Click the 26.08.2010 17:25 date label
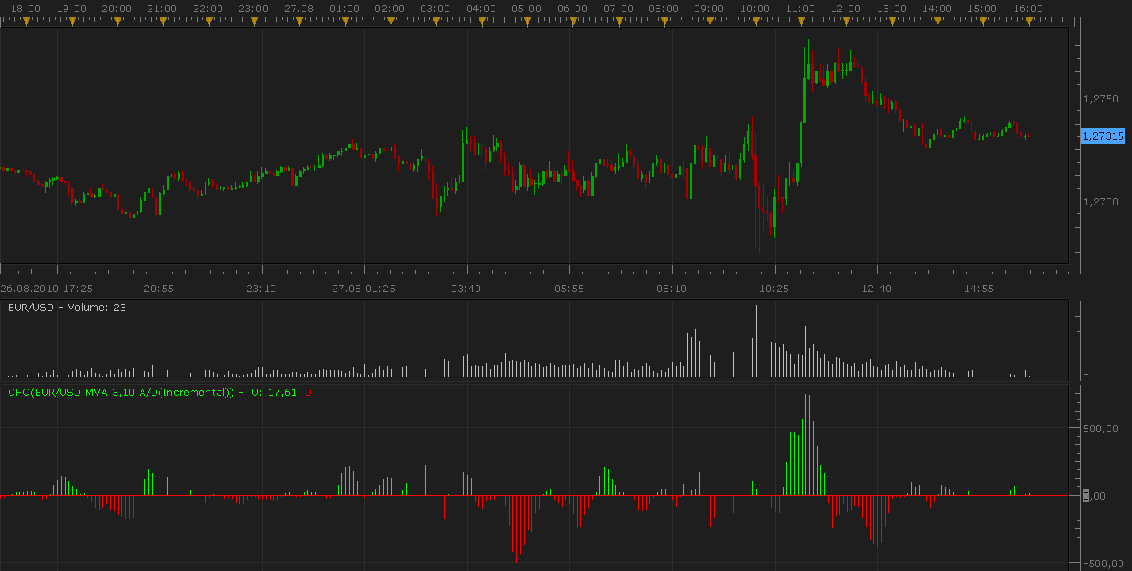 (46, 289)
